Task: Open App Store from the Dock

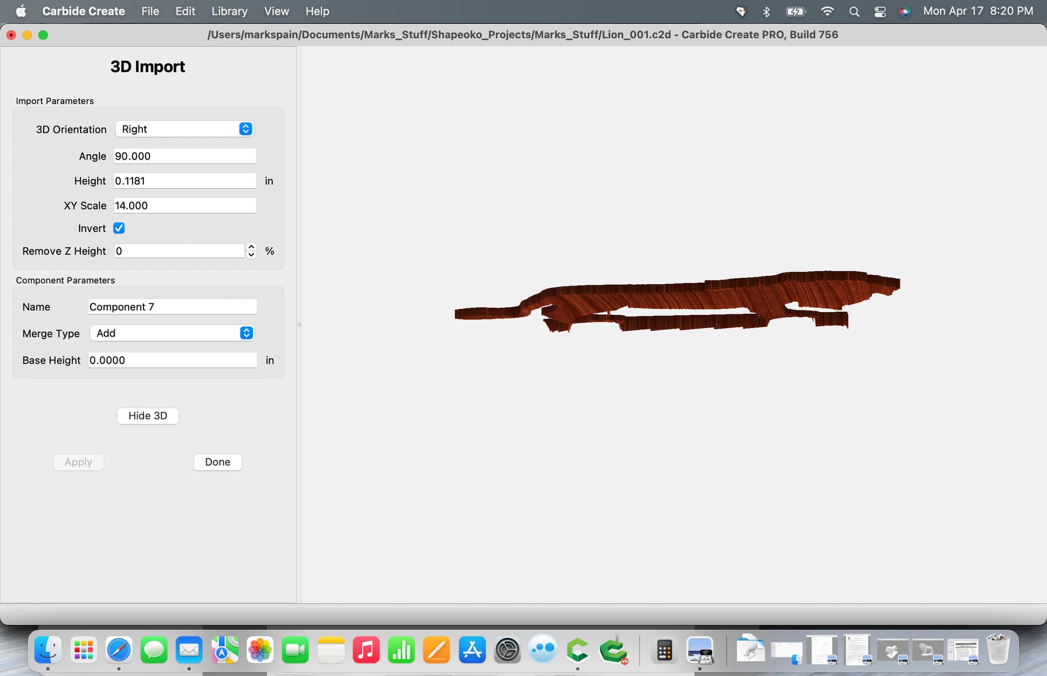Action: click(472, 650)
